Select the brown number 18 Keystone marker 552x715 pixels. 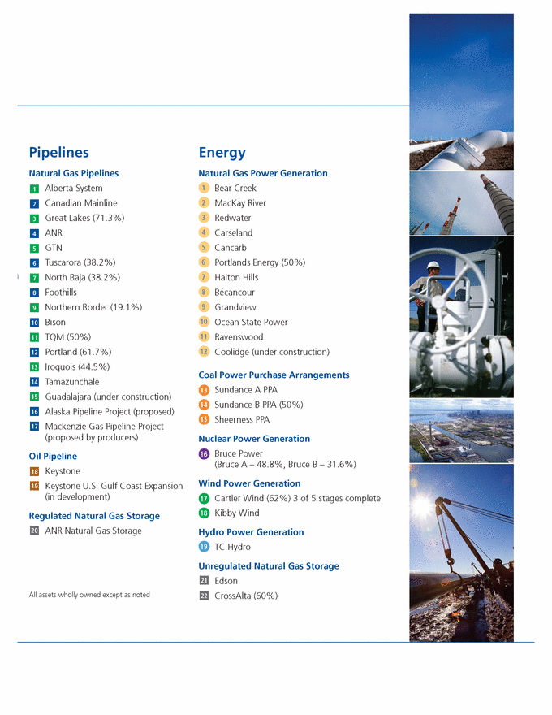tap(34, 471)
